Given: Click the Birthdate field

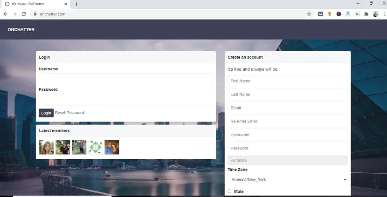Looking at the screenshot, I should [x=288, y=160].
